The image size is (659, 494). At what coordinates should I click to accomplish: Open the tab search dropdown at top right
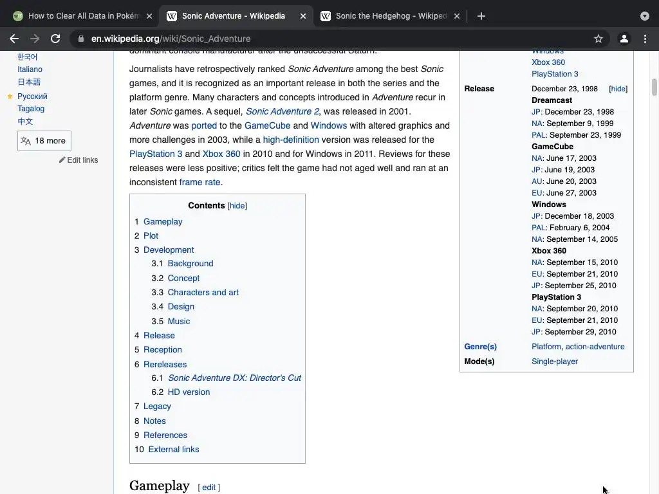[x=645, y=16]
